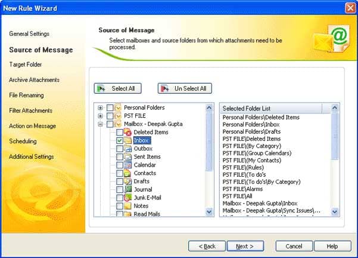Screen dimensions: 358x258
Task: Go to Action on Message step
Action: (x=32, y=126)
